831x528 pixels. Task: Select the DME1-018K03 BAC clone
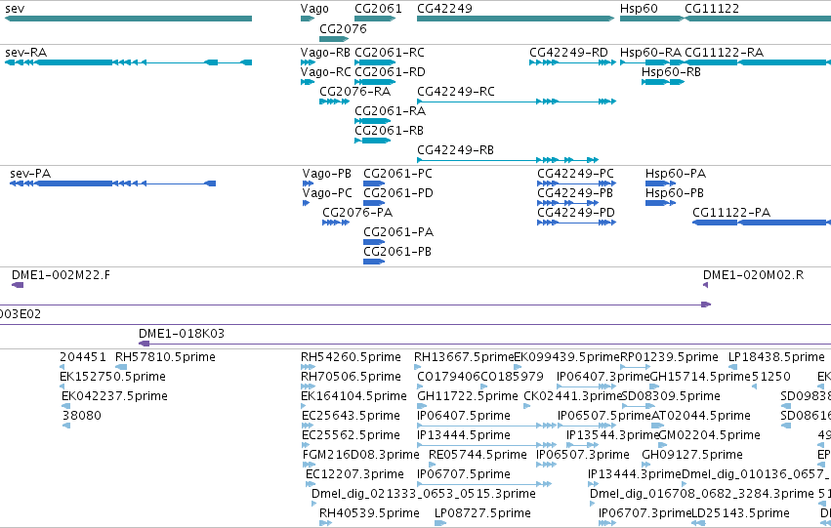point(484,344)
